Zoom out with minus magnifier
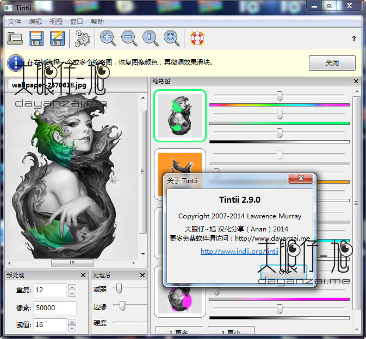The image size is (366, 339). pyautogui.click(x=129, y=39)
